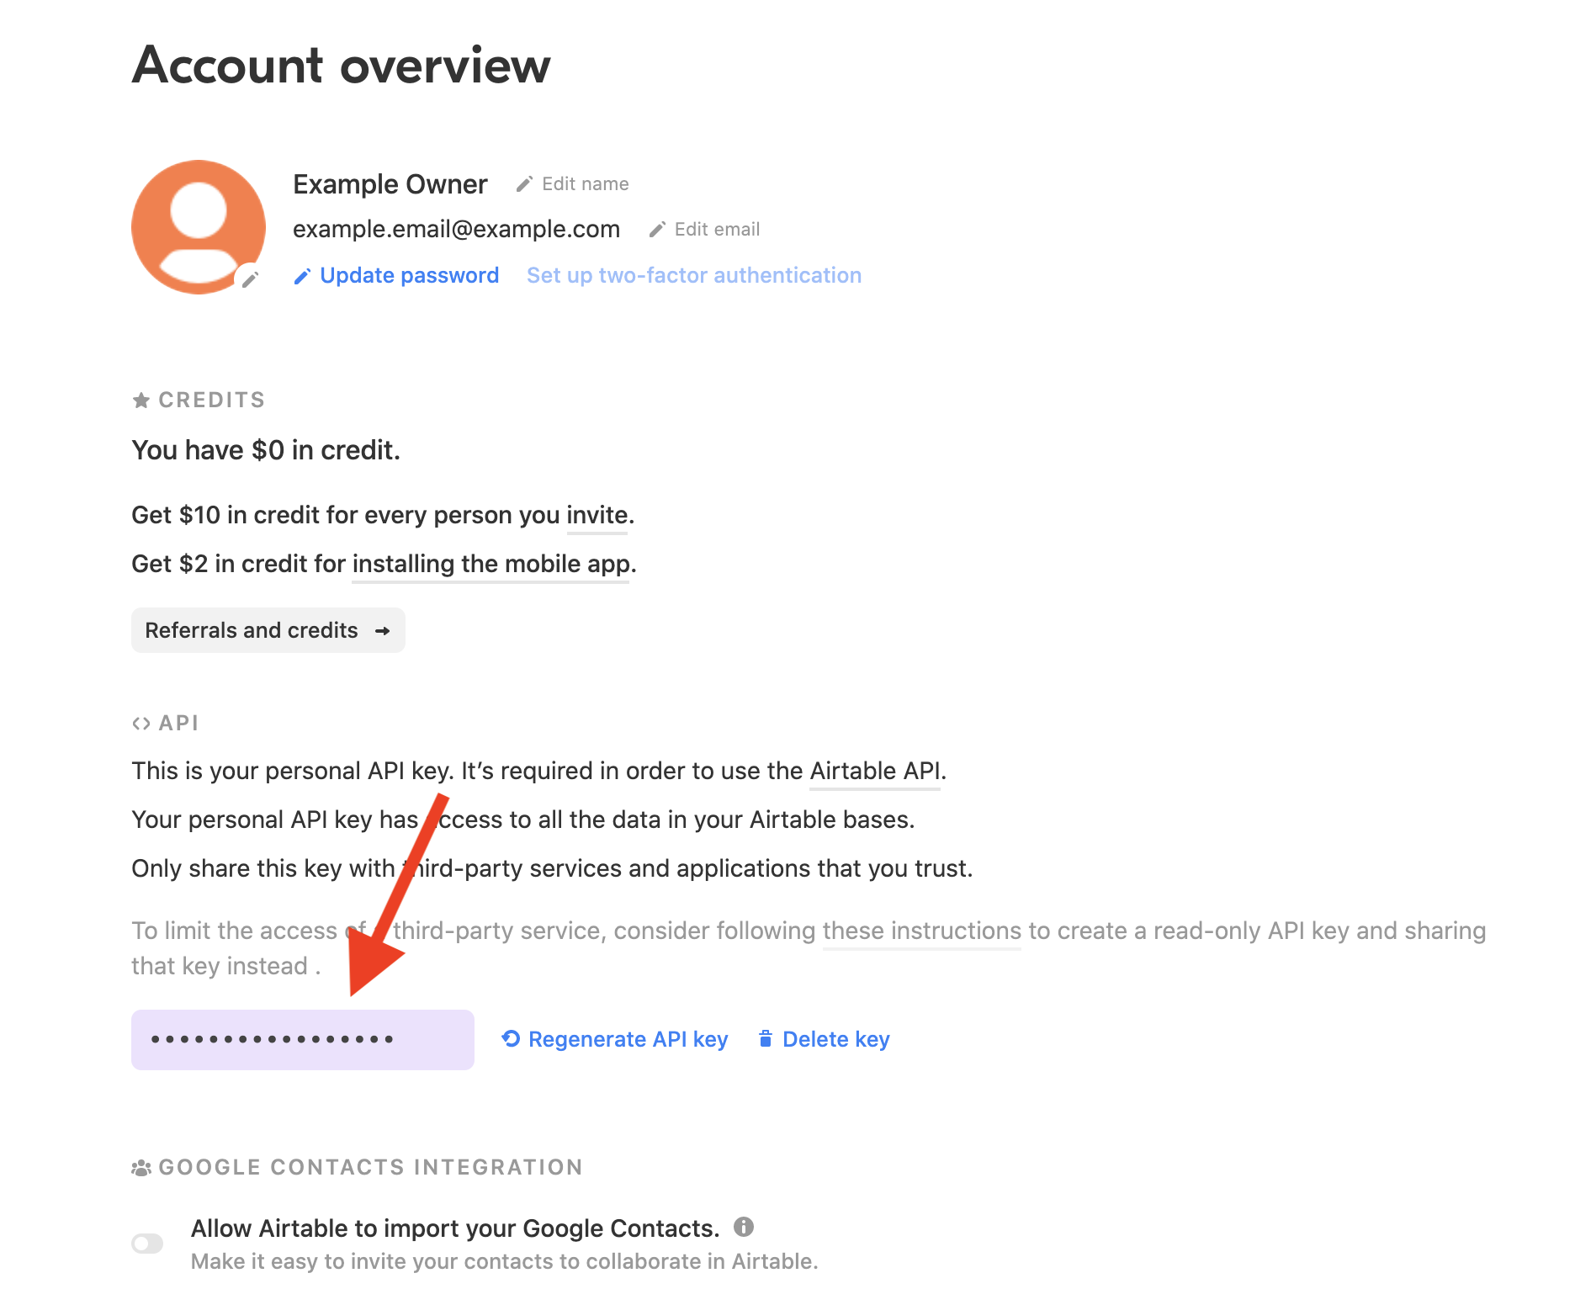Viewport: 1575px width, 1289px height.
Task: Toggle Google Contacts import switch
Action: (x=147, y=1244)
